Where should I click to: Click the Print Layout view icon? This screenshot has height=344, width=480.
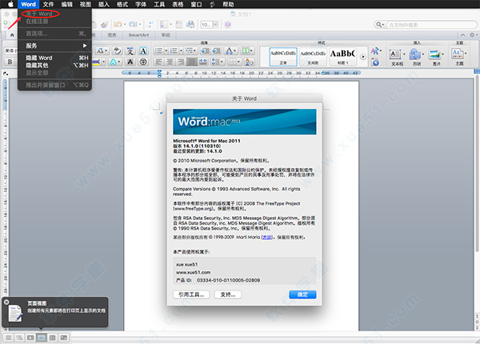(x=42, y=338)
